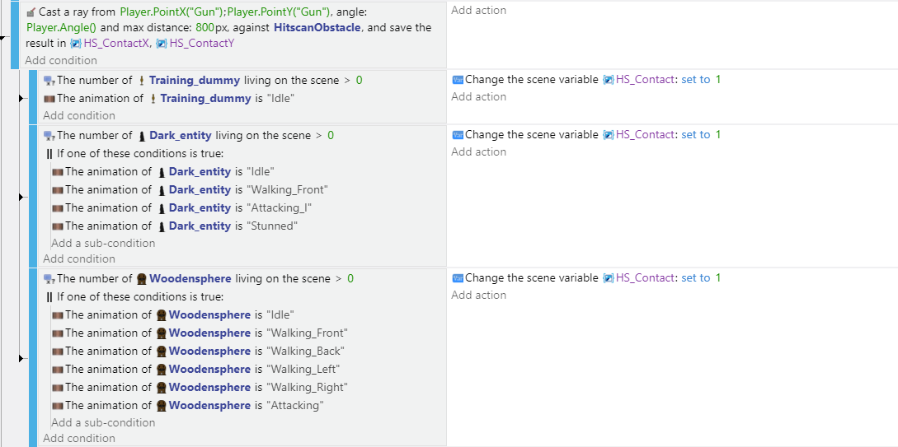
Task: Click the Training_dummy object icon in count condition
Action: pos(141,81)
